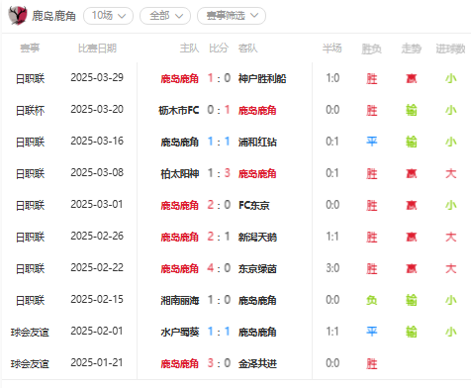Screen dimensions: 471x388
Task: Click the date 2025-02-22
Action: pyautogui.click(x=97, y=268)
